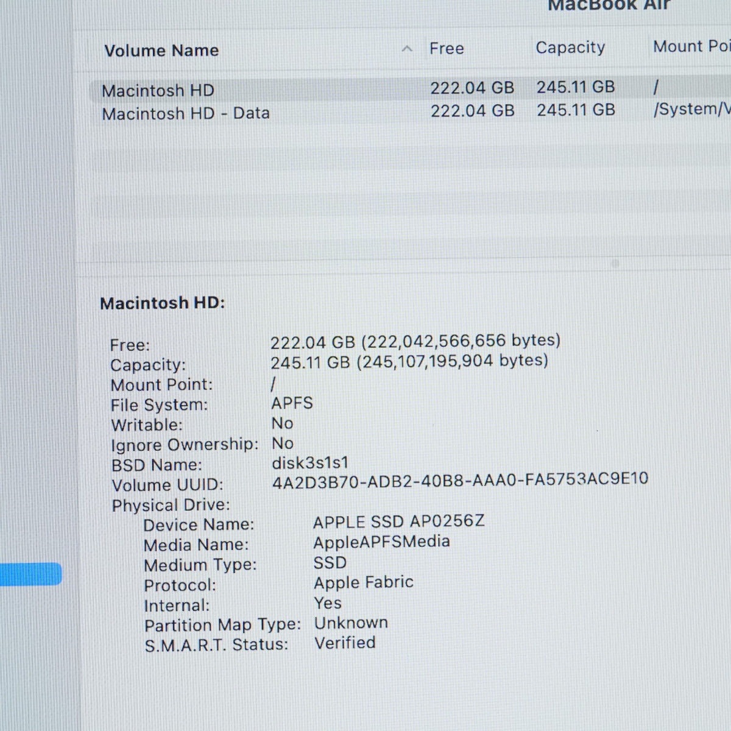Click the BSD name disk3s1s1
Viewport: 731px width, 731px height.
(x=310, y=463)
